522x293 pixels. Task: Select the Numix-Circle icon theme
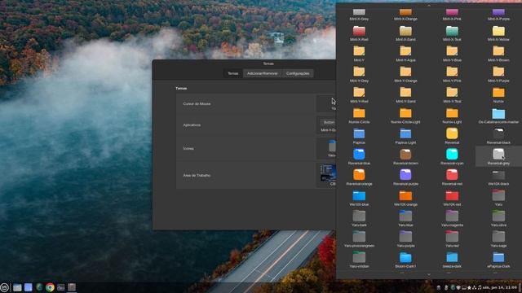[359, 116]
